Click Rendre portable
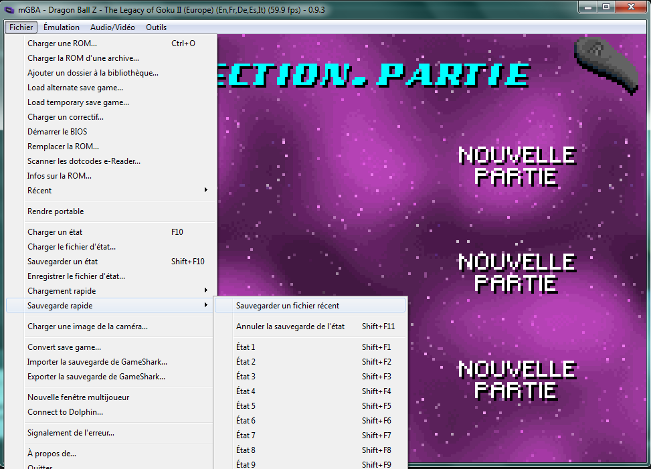The height and width of the screenshot is (469, 651). coord(111,211)
